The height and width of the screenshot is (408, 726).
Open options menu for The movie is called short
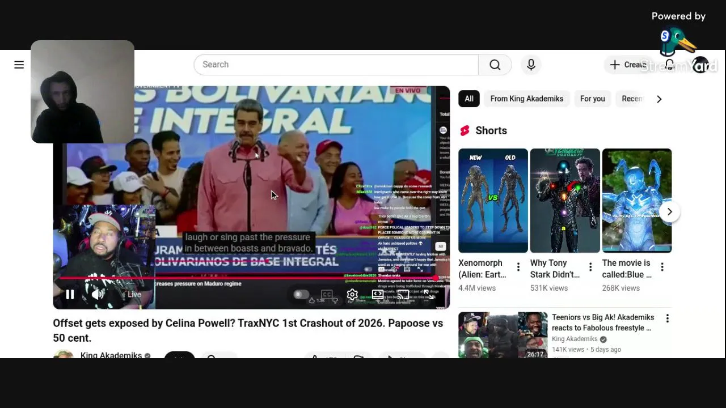coord(662,267)
